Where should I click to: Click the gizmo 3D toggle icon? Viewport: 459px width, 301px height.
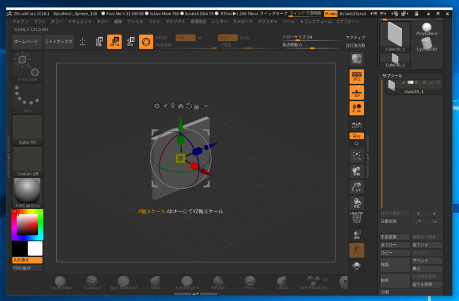click(x=146, y=41)
